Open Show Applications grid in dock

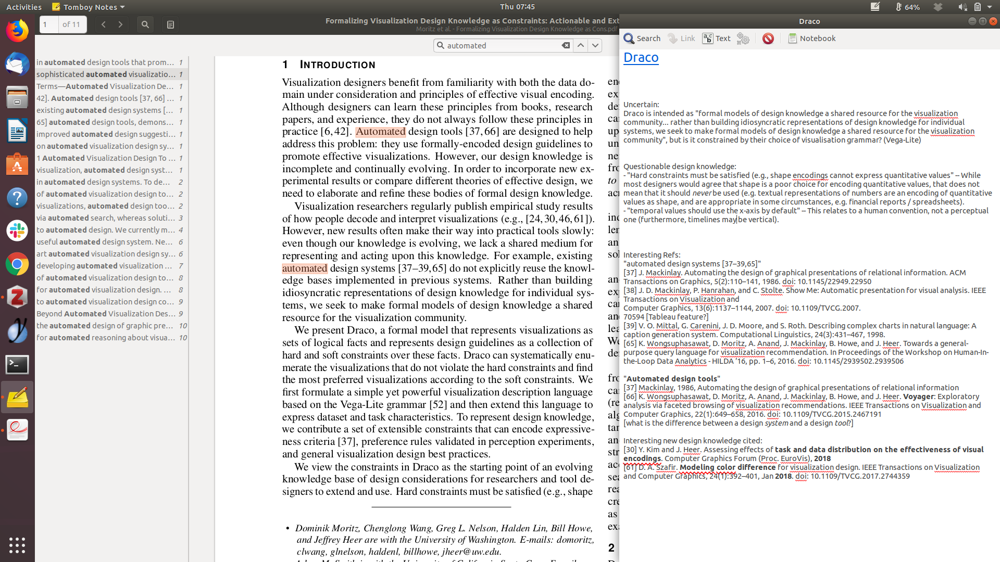pos(17,545)
